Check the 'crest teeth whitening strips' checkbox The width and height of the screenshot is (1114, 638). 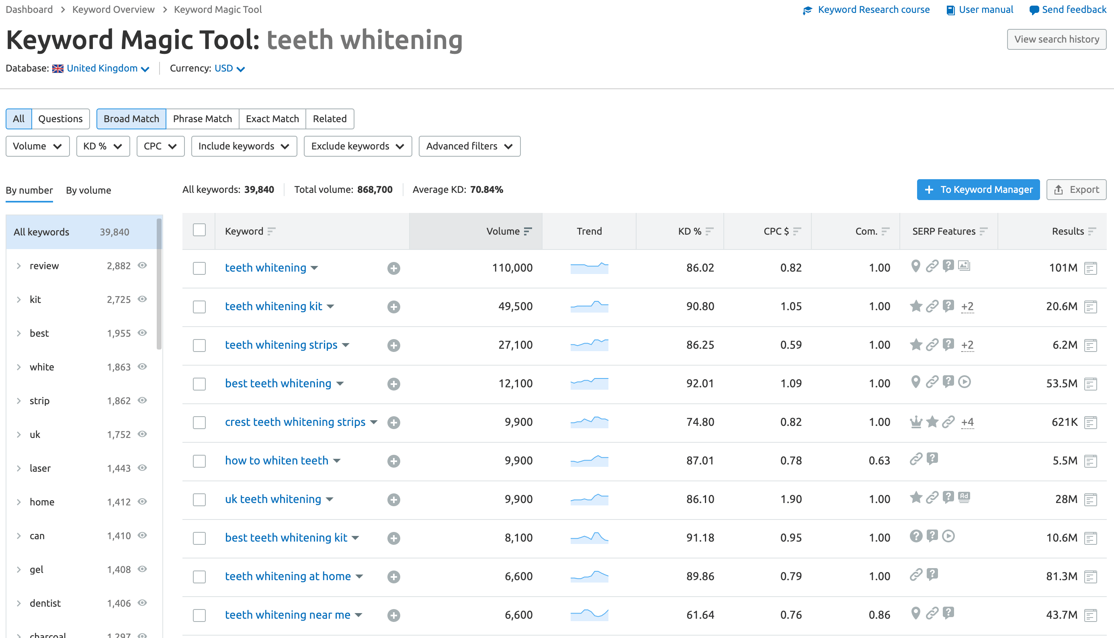click(x=199, y=422)
